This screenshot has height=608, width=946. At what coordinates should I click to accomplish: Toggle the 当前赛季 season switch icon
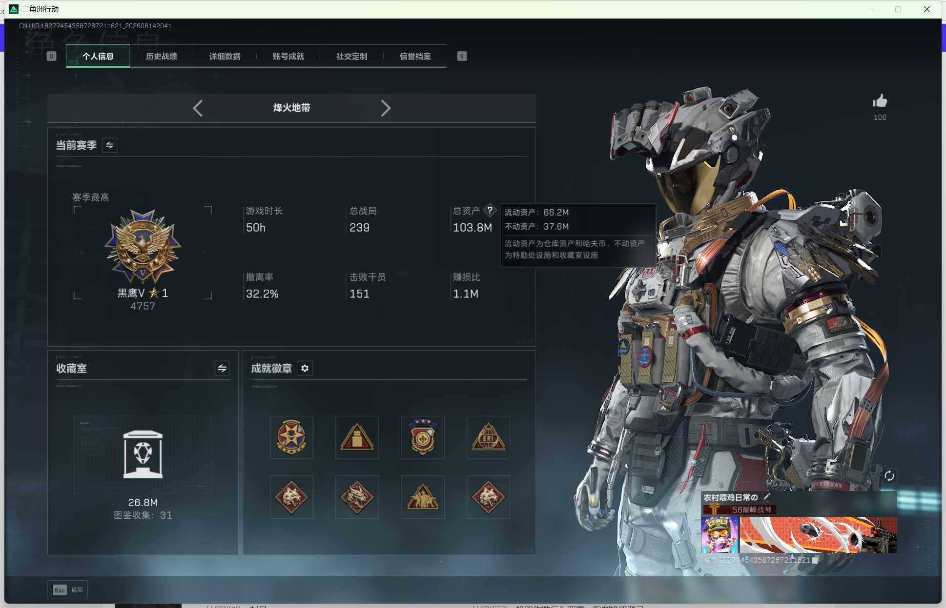click(x=110, y=145)
